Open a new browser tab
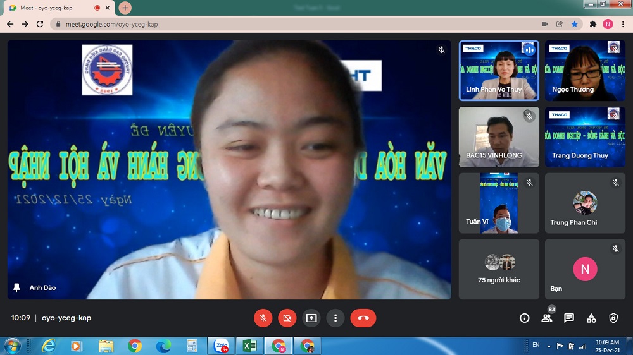The image size is (633, 355). (125, 8)
